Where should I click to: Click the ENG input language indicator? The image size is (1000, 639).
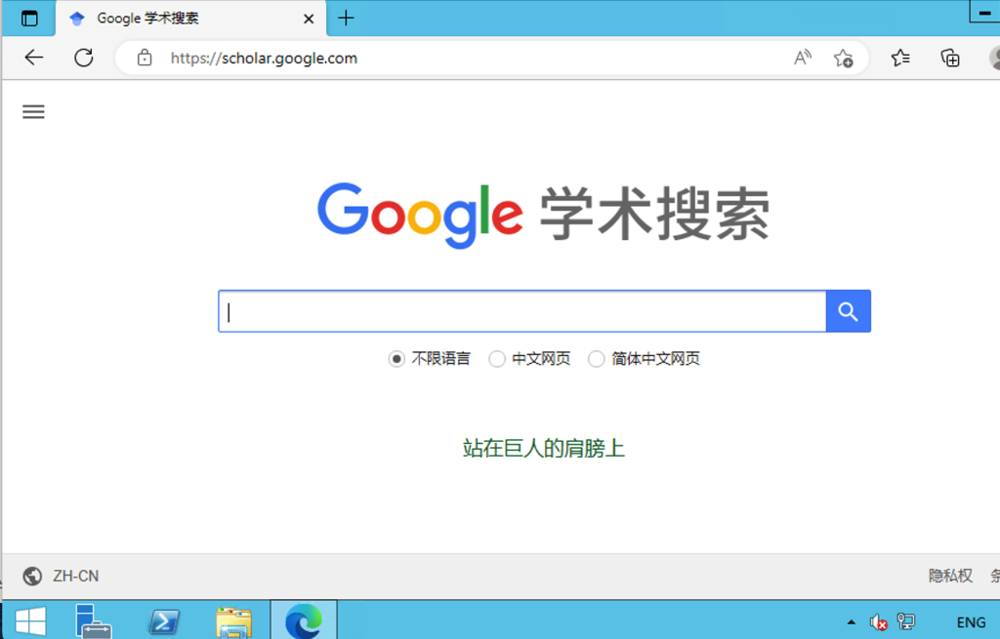click(971, 622)
